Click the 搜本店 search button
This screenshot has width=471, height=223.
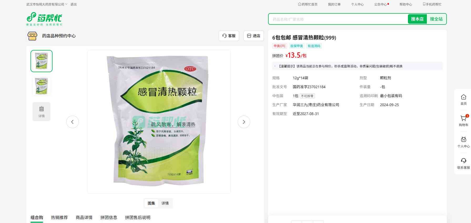[x=417, y=19]
